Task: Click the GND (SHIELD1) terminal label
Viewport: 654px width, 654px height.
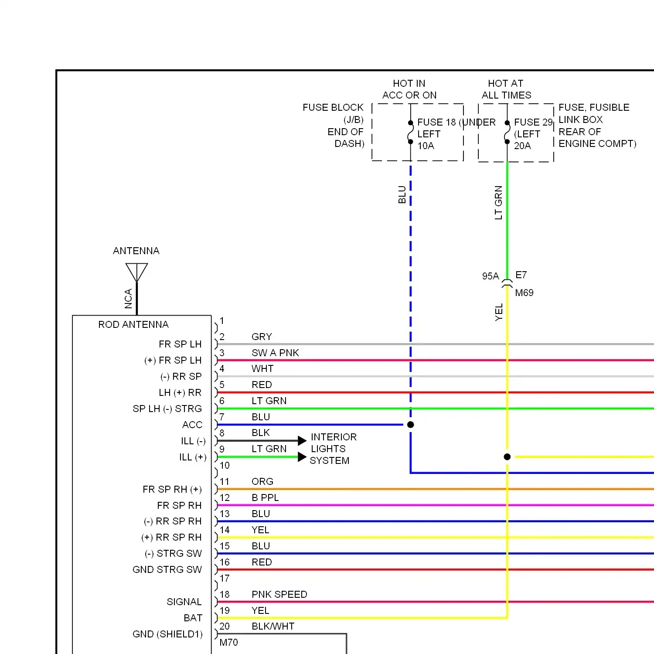Action: (x=167, y=634)
